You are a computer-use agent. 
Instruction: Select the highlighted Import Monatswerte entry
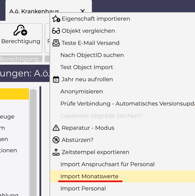(89, 176)
